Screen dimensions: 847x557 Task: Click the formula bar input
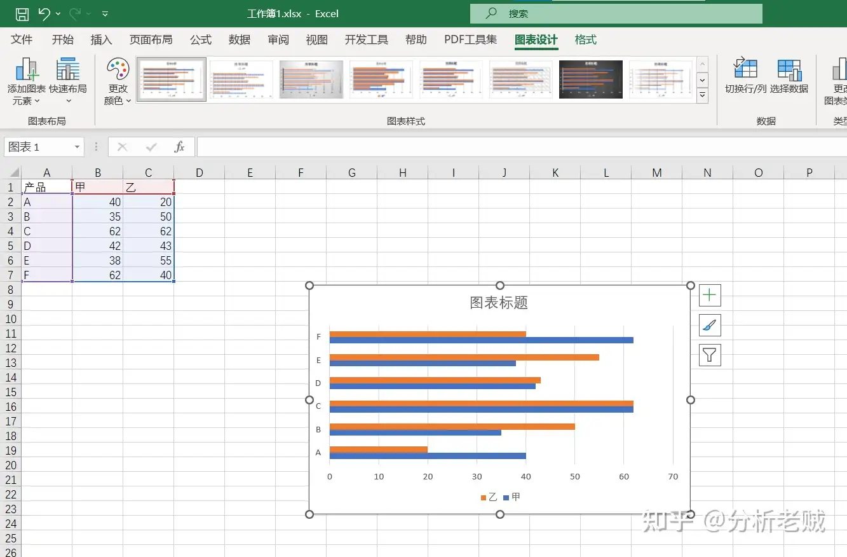(x=522, y=147)
